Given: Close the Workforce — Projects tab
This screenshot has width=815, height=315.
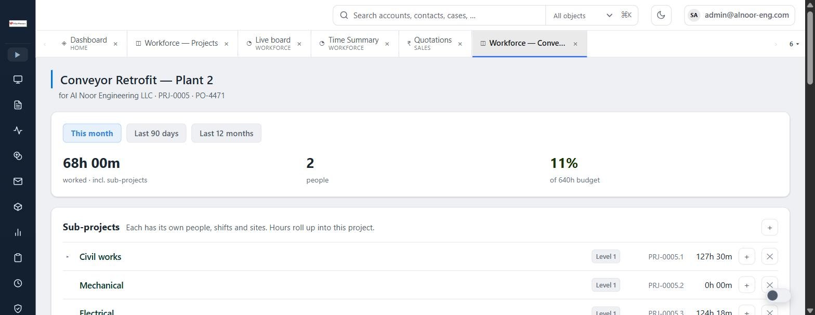Looking at the screenshot, I should coord(226,44).
